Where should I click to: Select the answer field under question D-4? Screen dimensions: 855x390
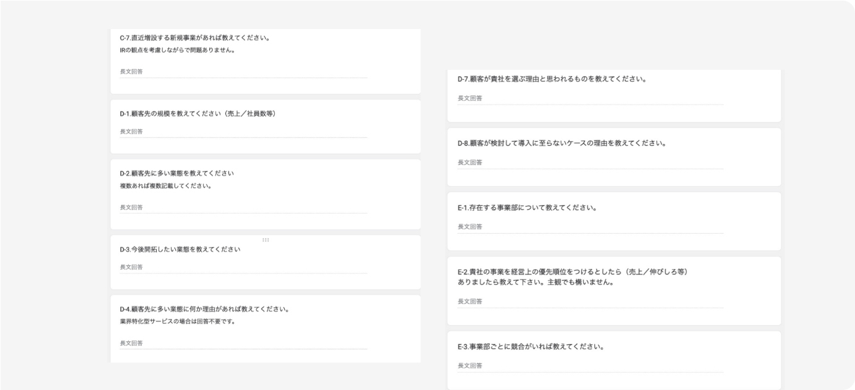pyautogui.click(x=243, y=343)
